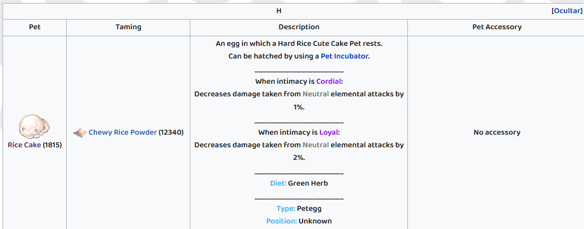This screenshot has width=584, height=229.
Task: Click the blue Type: label
Action: (286, 209)
